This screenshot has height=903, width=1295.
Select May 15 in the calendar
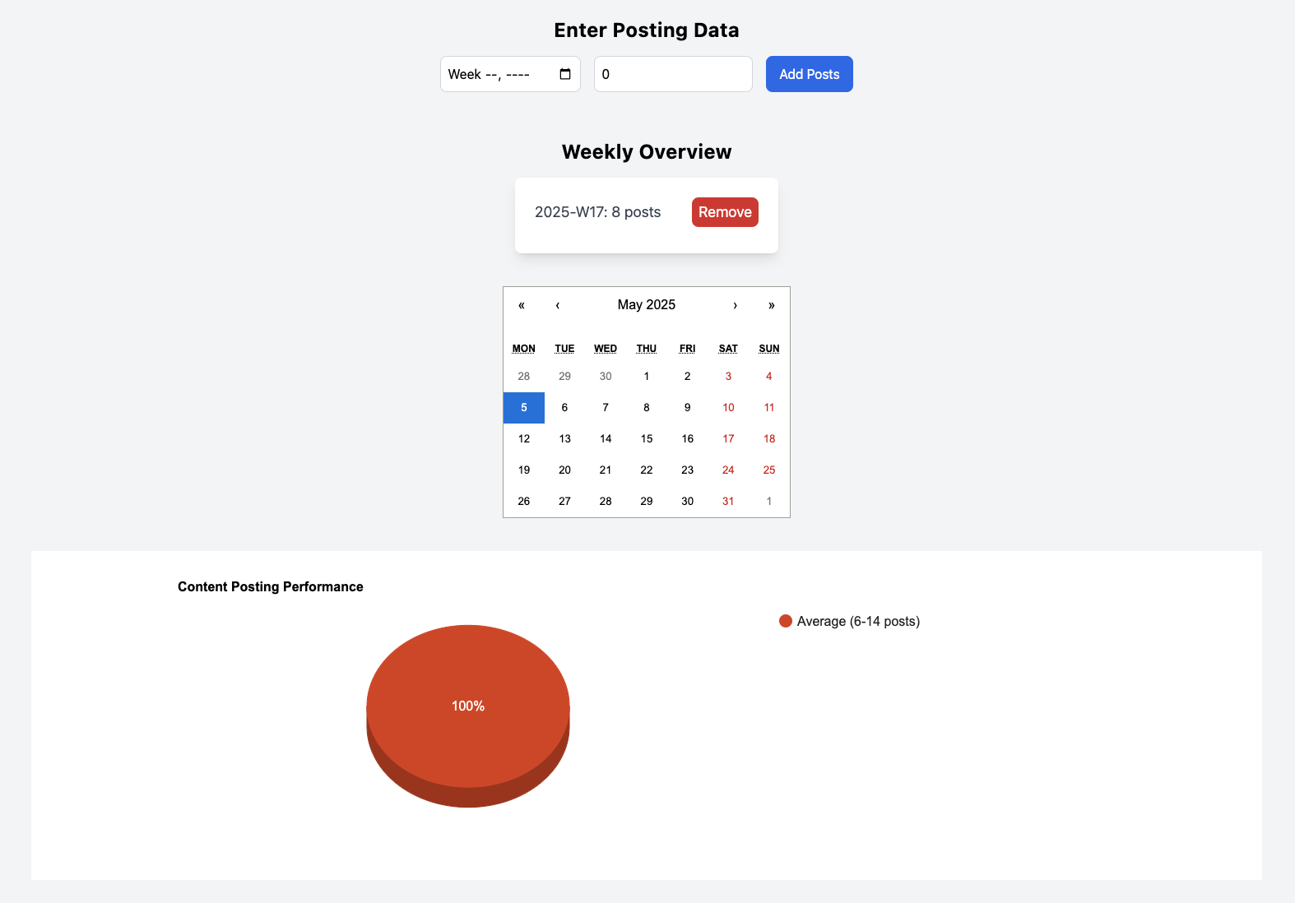pos(647,439)
